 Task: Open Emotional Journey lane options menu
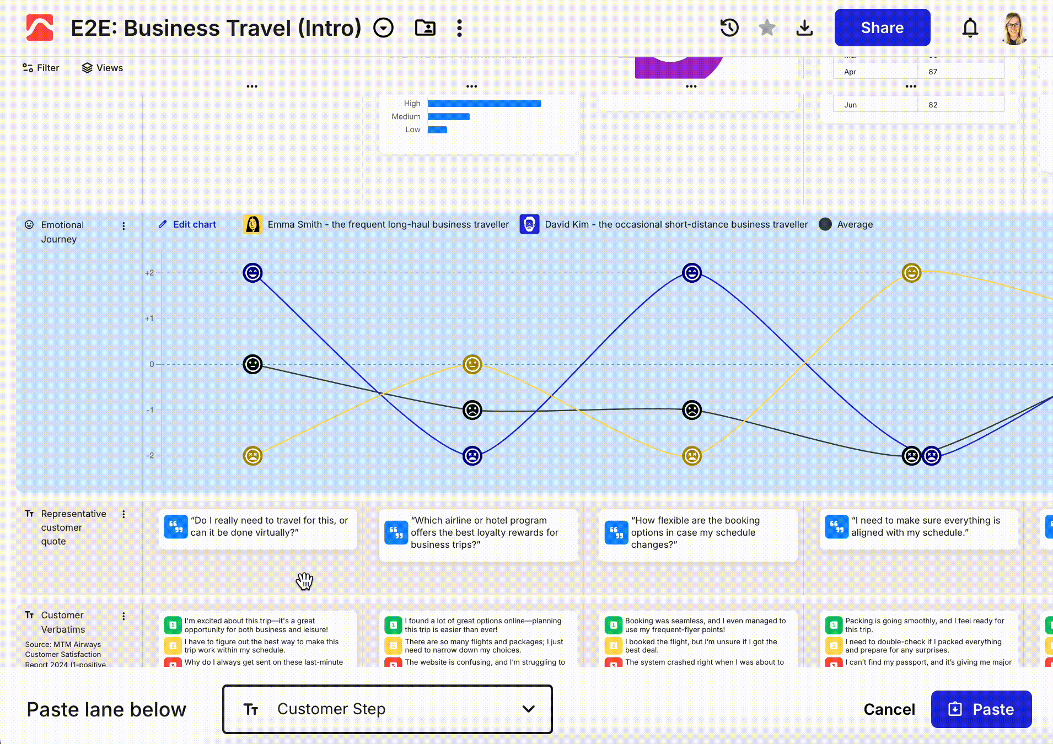coord(123,226)
